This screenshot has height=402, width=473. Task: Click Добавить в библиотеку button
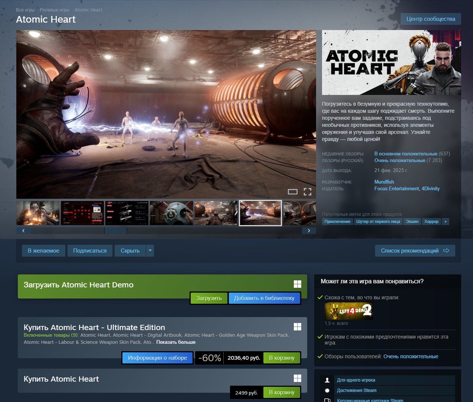(x=264, y=298)
